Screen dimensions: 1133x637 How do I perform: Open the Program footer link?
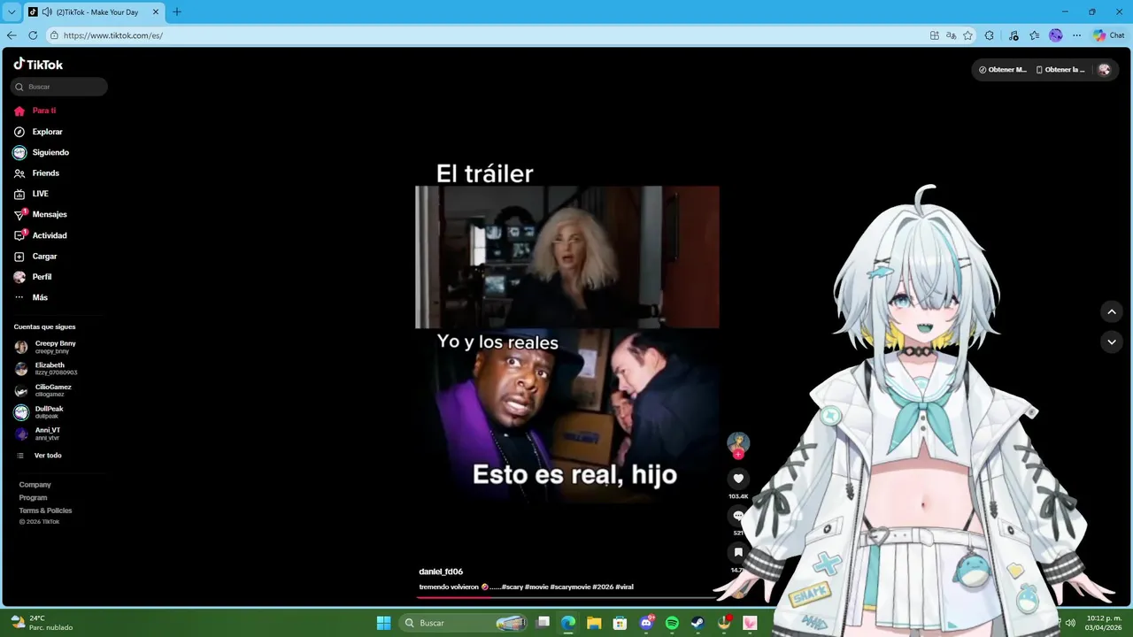click(x=34, y=497)
